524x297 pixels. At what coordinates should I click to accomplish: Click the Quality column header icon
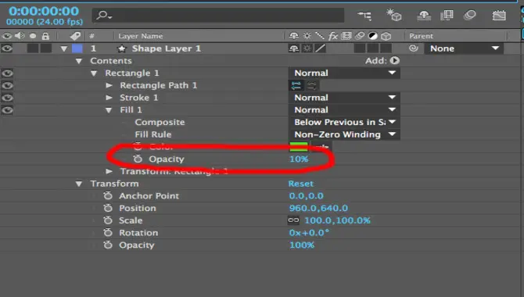320,36
